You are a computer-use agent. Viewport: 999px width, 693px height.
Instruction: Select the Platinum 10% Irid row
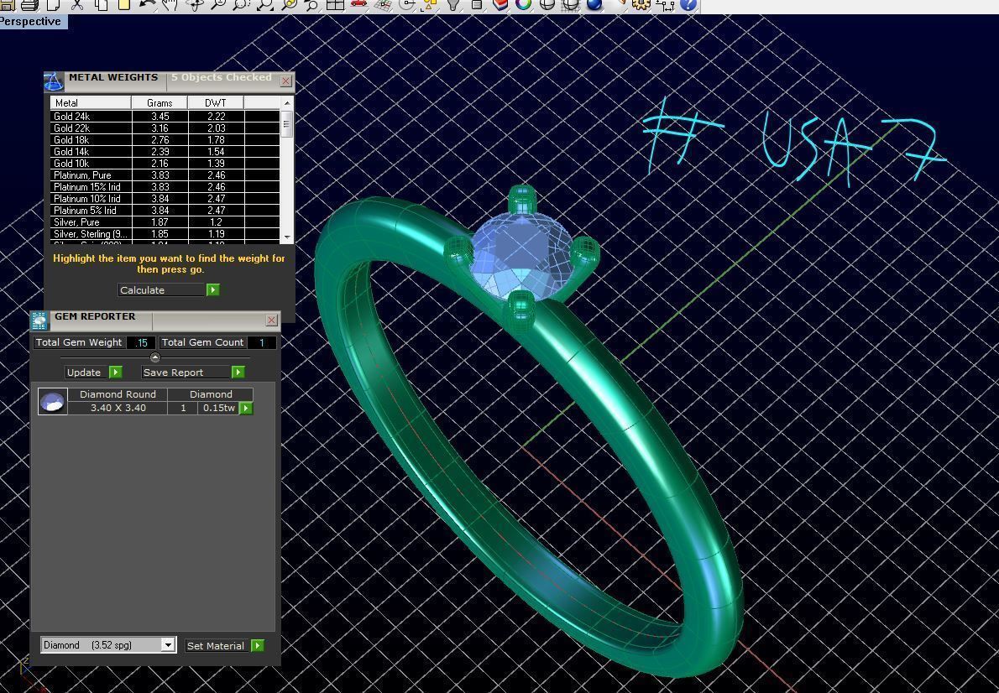(x=165, y=199)
